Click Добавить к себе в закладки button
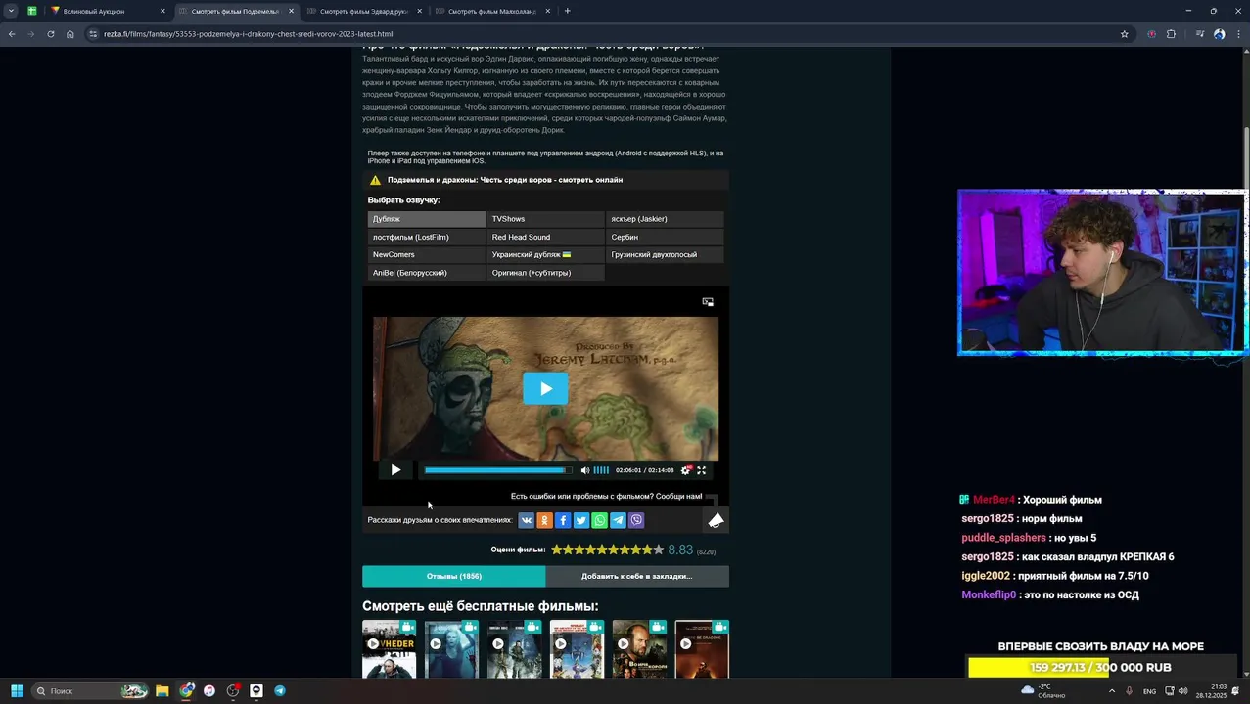 tap(637, 576)
